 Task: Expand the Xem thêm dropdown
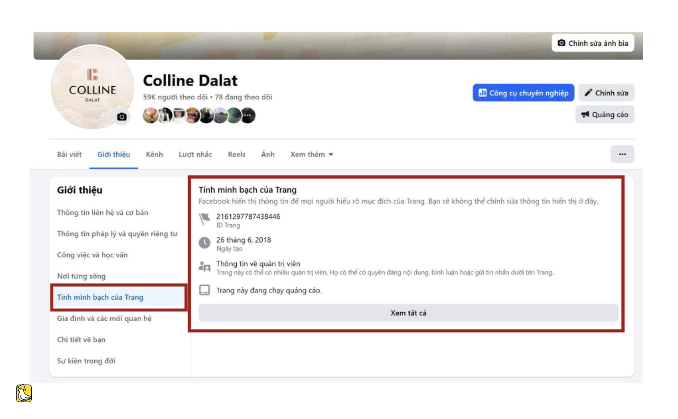(x=312, y=155)
